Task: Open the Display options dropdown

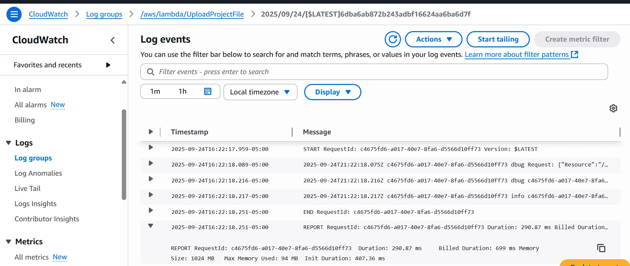Action: tap(332, 92)
